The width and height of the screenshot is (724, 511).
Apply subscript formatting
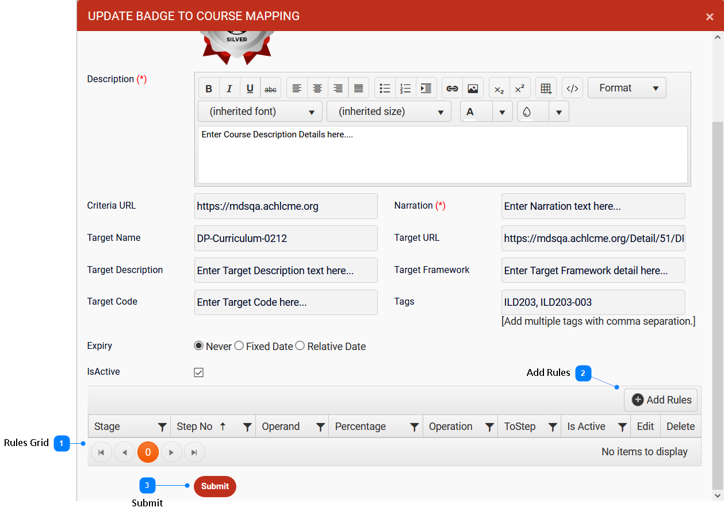(499, 89)
